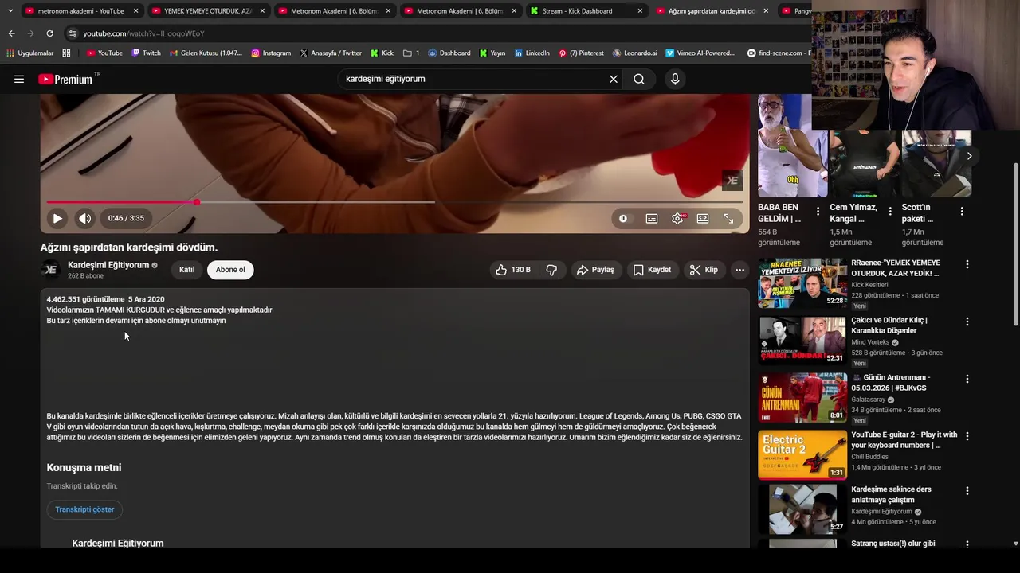Open options for Kardeşime sakince ders video

click(967, 491)
